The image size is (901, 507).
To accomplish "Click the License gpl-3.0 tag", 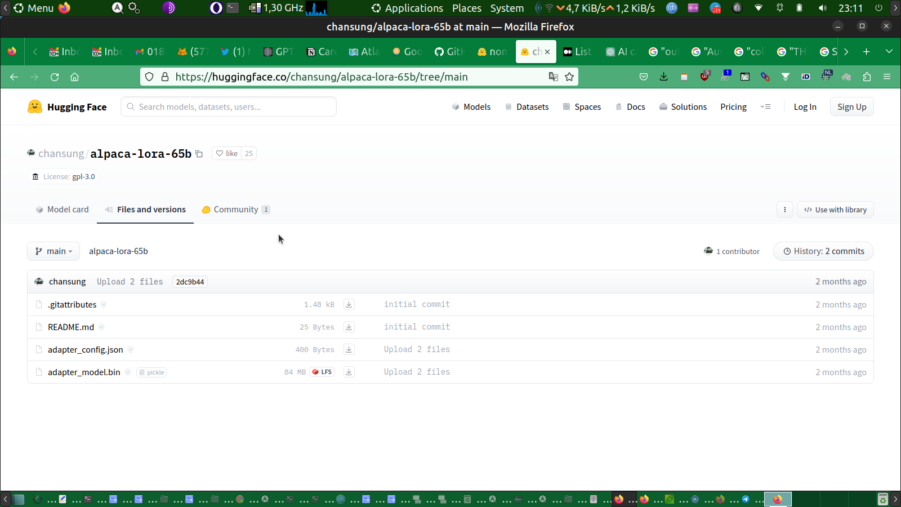I will [x=64, y=177].
